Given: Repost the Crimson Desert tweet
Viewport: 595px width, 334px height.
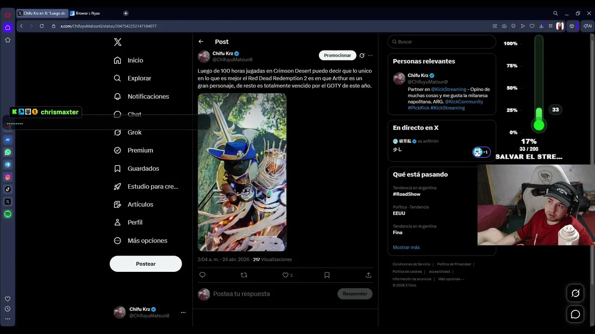Looking at the screenshot, I should (244, 275).
